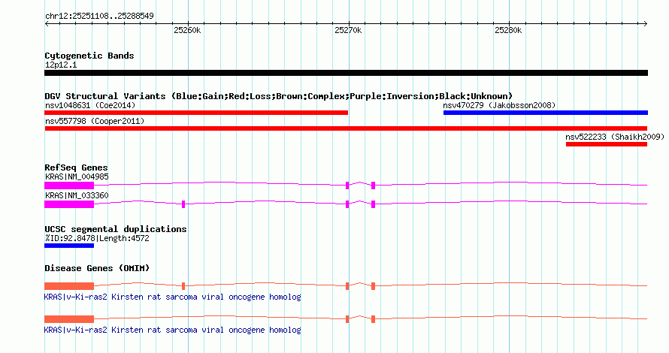Select the NM_033360 magenta terminal exon block
This screenshot has width=669, height=353.
coord(69,204)
